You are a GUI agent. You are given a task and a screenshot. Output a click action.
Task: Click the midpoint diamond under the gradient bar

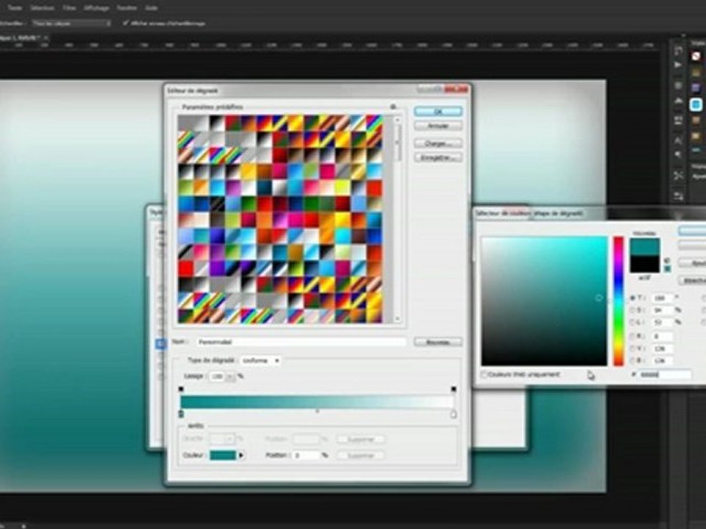point(318,411)
